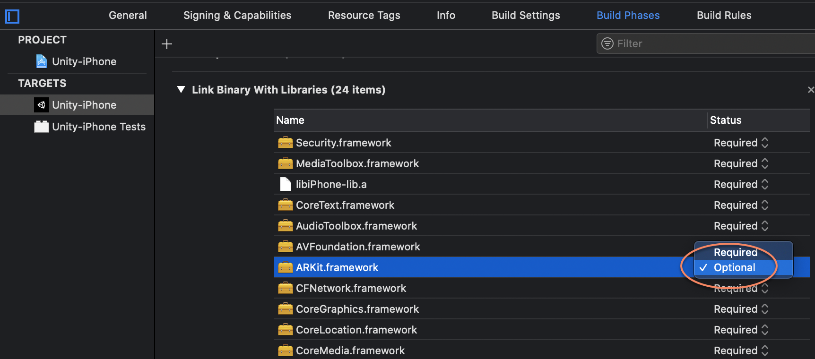
Task: Select the Build Phases tab
Action: [x=628, y=15]
